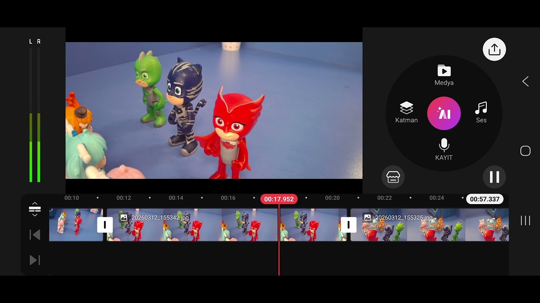Tap 00:24 on the time ruler
The height and width of the screenshot is (303, 540).
coord(437,198)
